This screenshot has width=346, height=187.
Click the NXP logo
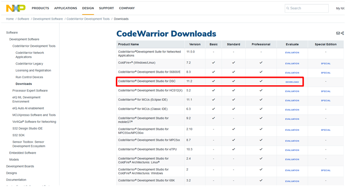(x=15, y=8)
